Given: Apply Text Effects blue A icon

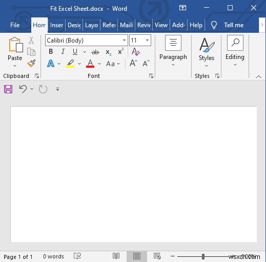Looking at the screenshot, I should coord(51,64).
